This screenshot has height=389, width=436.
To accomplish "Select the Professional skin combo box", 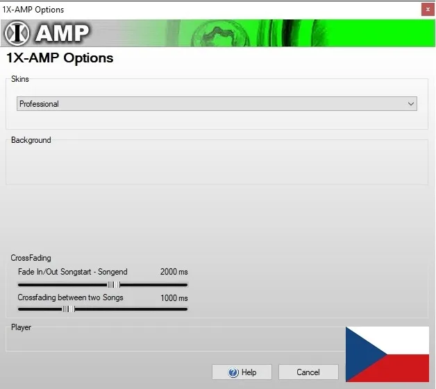I will coord(208,104).
